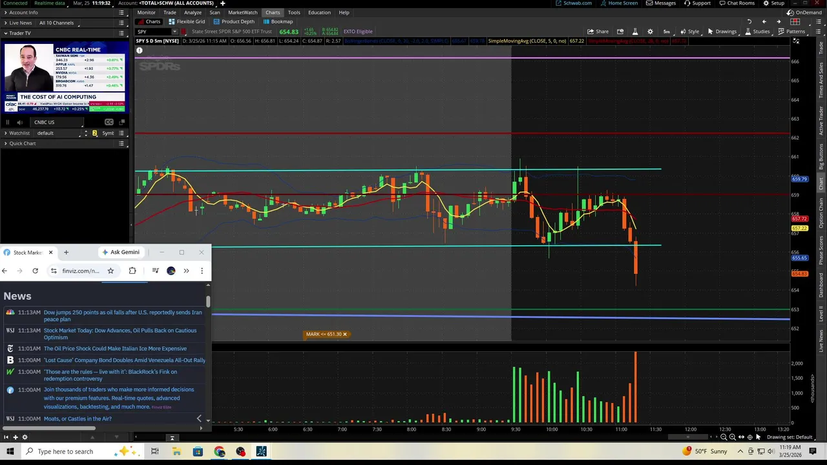Viewport: 827px width, 465px height.
Task: Click the SPY symbol input field
Action: point(152,32)
